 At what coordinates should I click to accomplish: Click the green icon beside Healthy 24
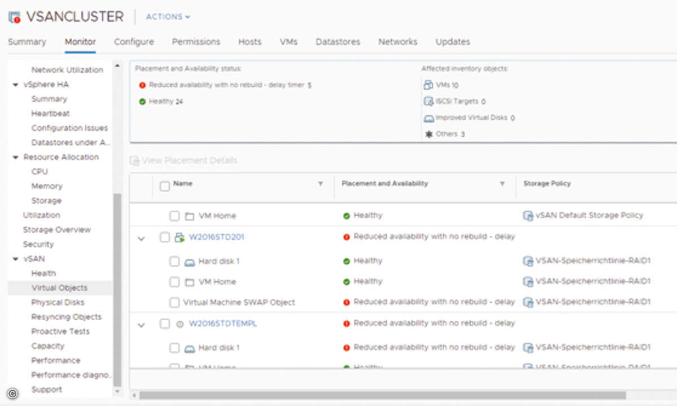tap(142, 101)
